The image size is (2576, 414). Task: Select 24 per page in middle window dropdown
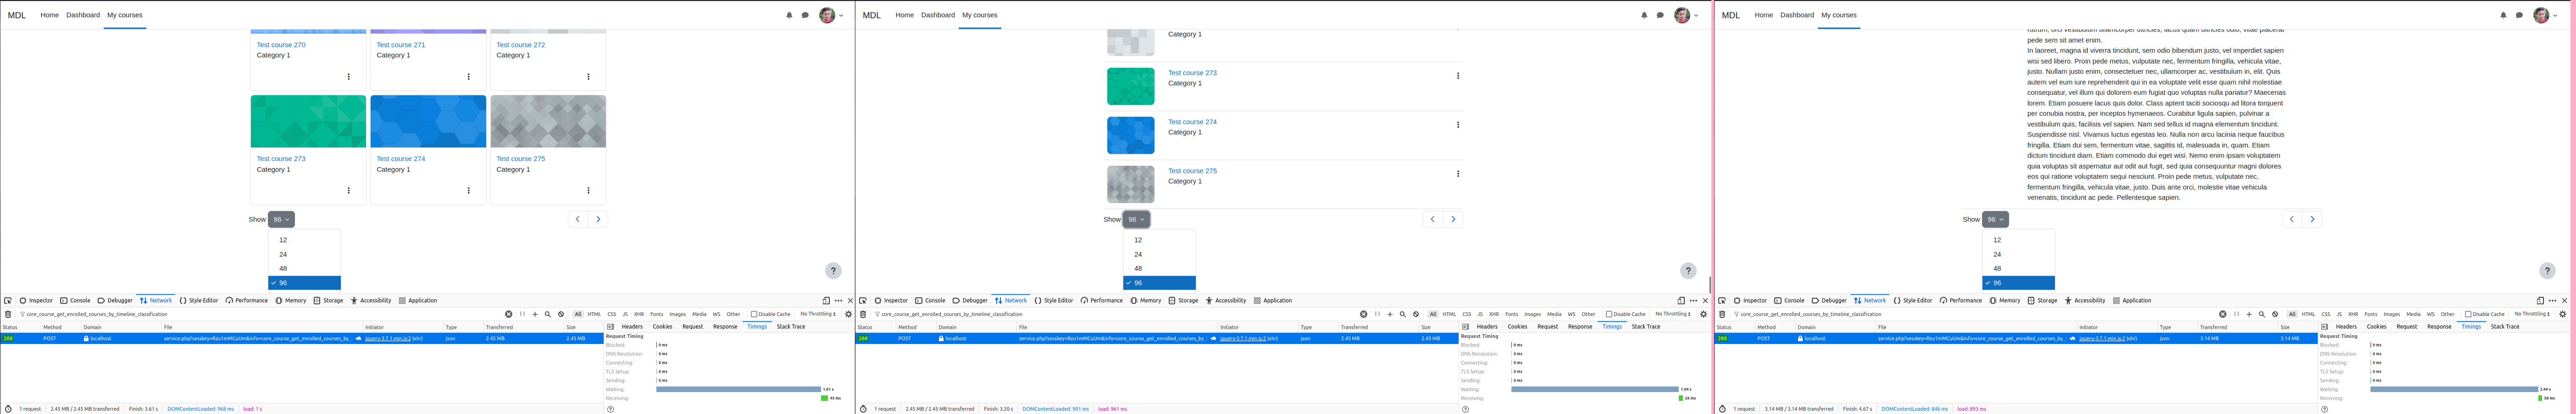click(1159, 254)
